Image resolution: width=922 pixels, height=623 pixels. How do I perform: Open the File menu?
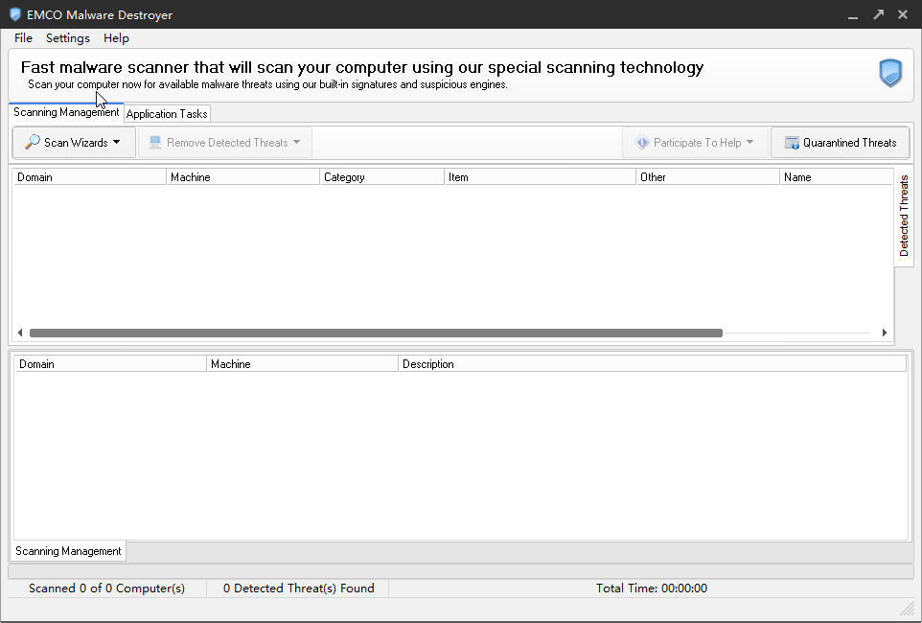click(x=23, y=37)
